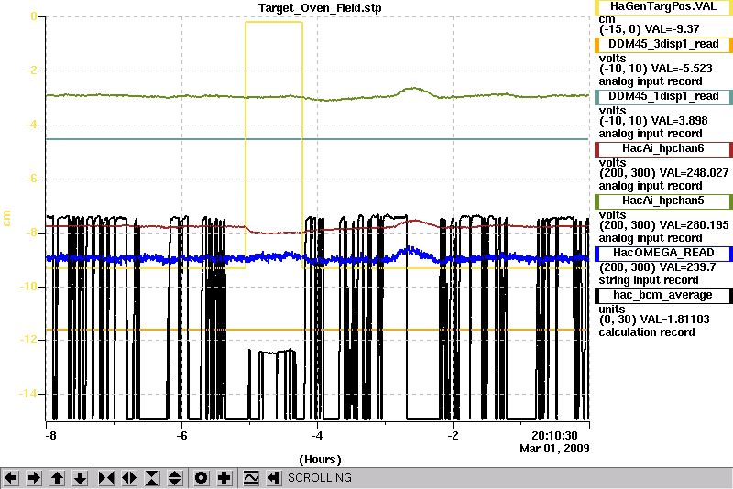
Task: Click the 'cm' unit under HaGenTargPos.VAL
Action: 607,19
